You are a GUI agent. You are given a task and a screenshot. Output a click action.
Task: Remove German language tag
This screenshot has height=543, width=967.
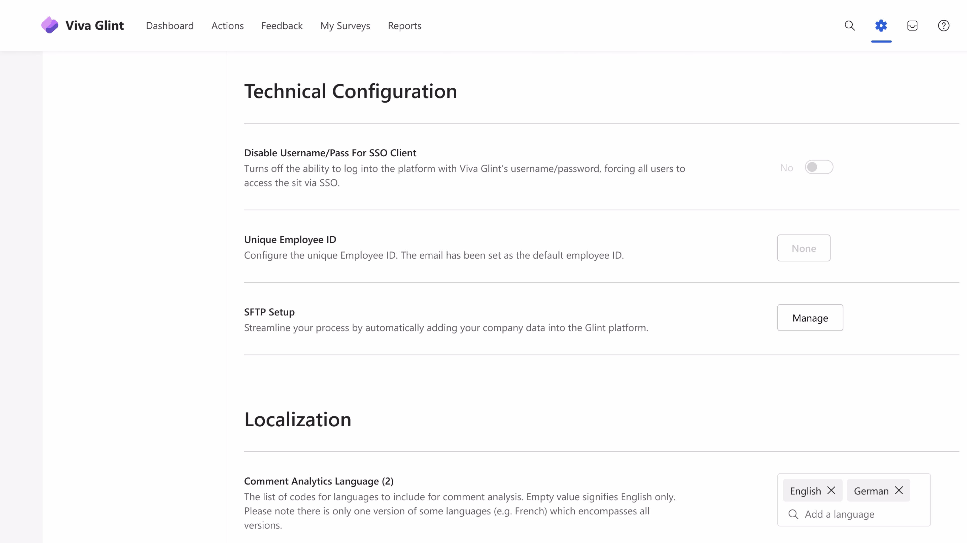point(899,490)
